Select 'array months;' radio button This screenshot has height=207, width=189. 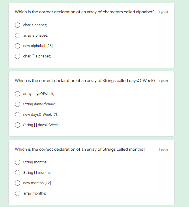point(18,193)
